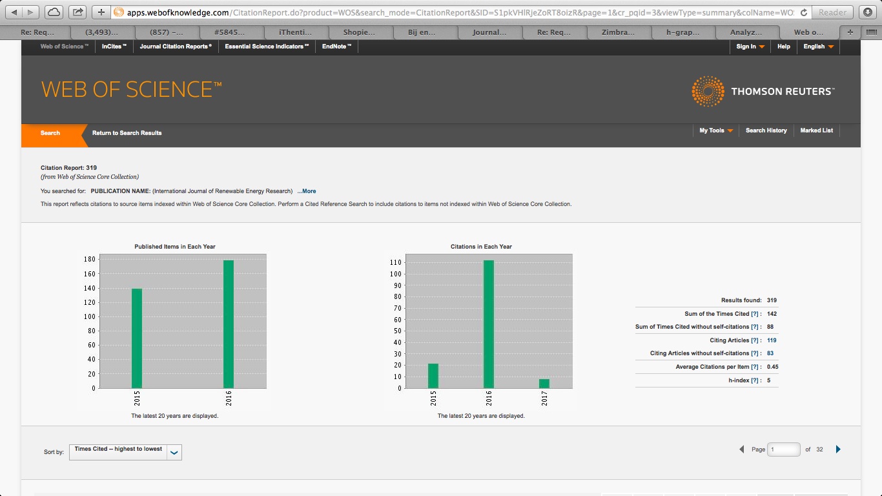Open iCloud Tabs cloud icon
The width and height of the screenshot is (882, 496).
tap(54, 12)
